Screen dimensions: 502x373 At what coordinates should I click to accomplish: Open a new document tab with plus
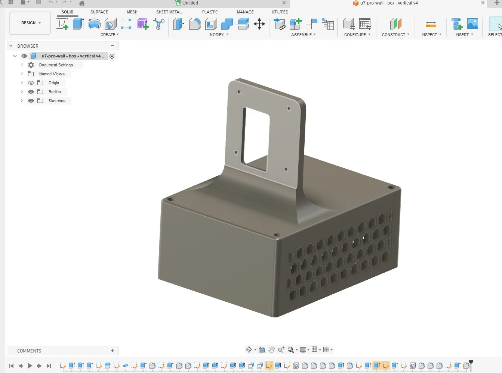pos(497,3)
